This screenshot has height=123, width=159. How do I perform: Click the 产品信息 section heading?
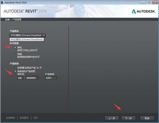coord(14,64)
